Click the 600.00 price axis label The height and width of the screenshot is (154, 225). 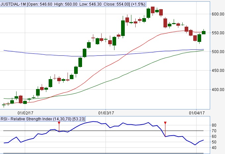coord(218,14)
